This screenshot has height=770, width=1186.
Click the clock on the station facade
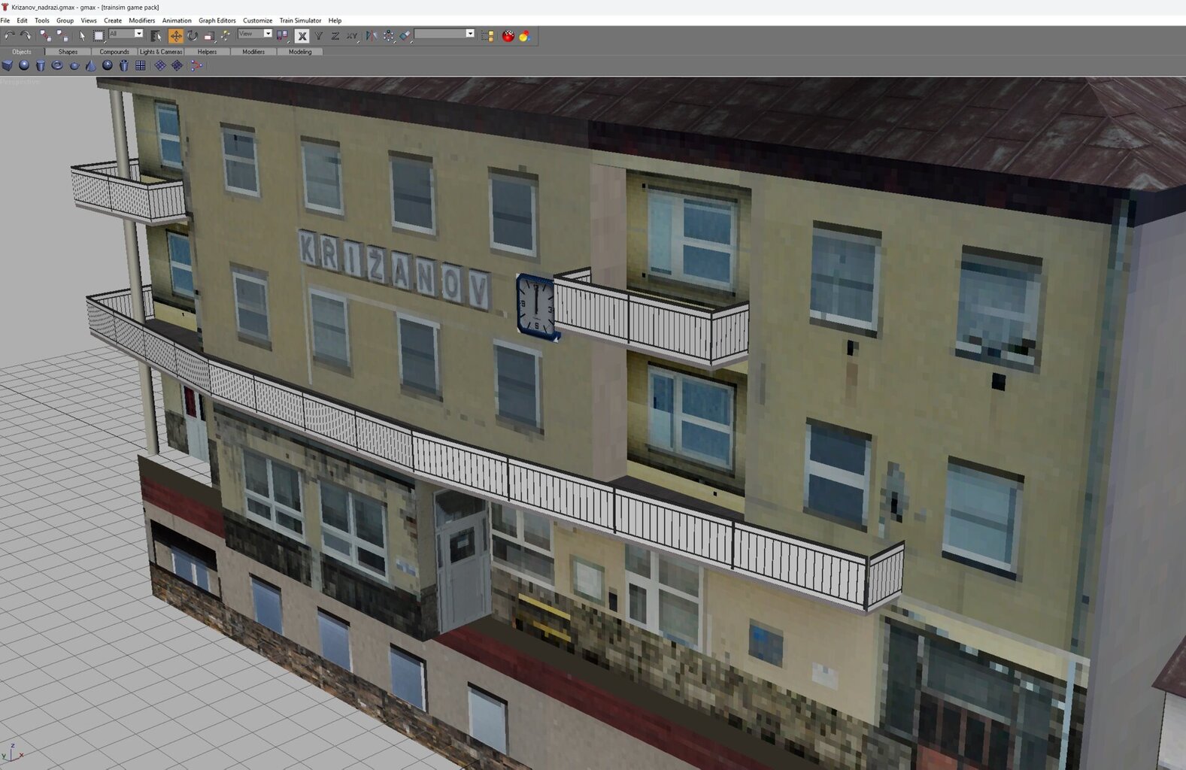(535, 306)
